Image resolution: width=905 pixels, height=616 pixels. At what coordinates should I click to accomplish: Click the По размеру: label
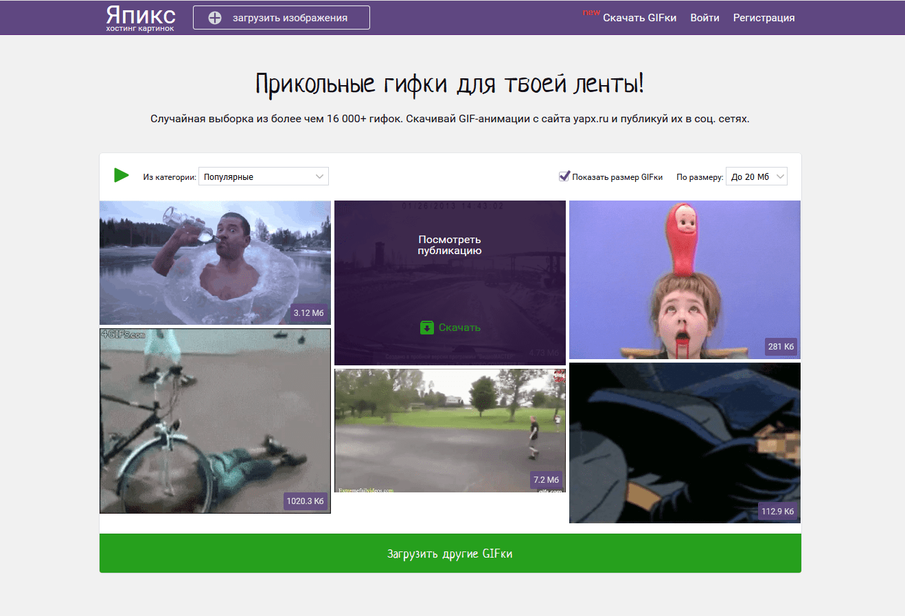(700, 177)
